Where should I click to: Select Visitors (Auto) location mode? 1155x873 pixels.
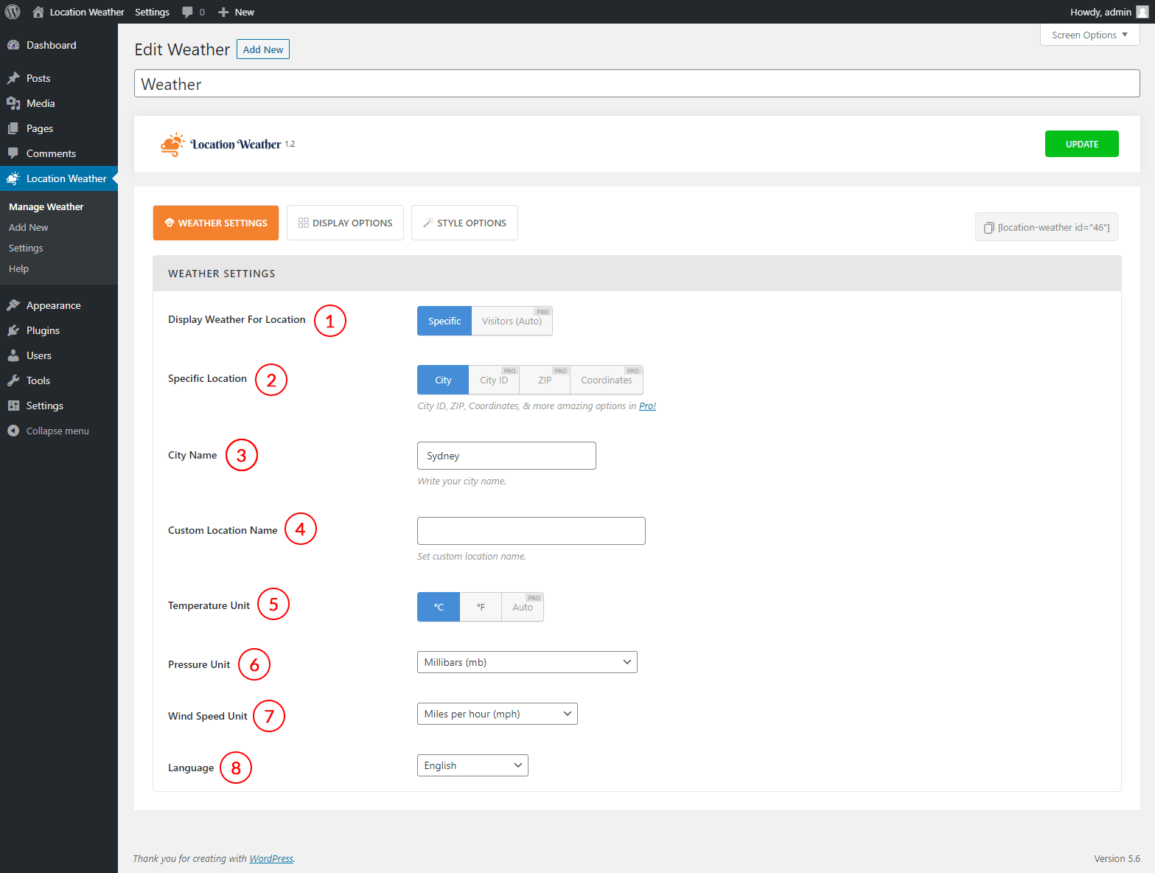click(x=512, y=321)
